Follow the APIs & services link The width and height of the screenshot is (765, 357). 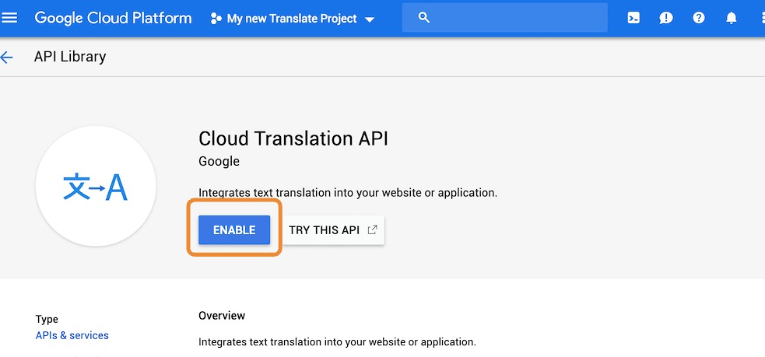[72, 335]
